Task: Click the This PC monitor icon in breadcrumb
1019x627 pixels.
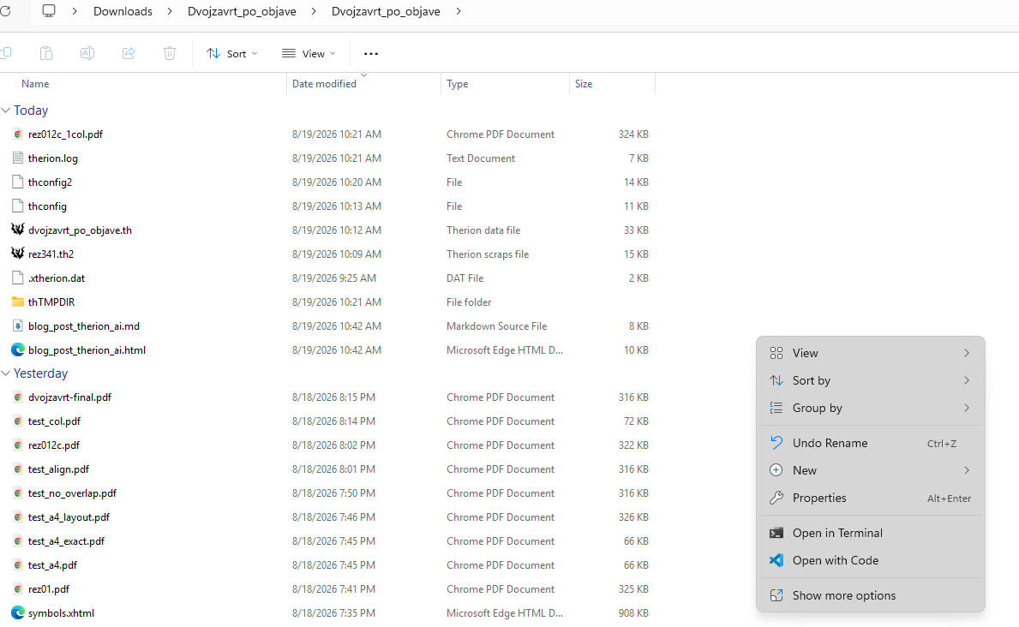Action: [49, 11]
